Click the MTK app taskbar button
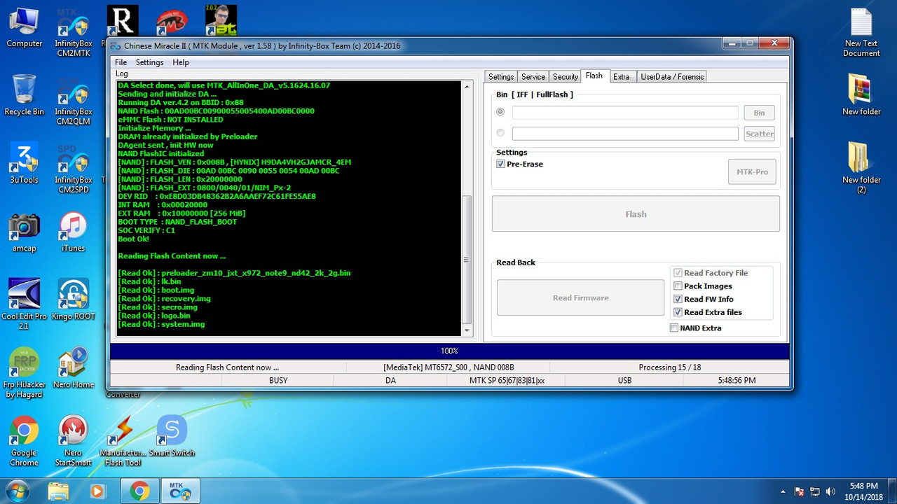897x504 pixels. click(x=181, y=491)
